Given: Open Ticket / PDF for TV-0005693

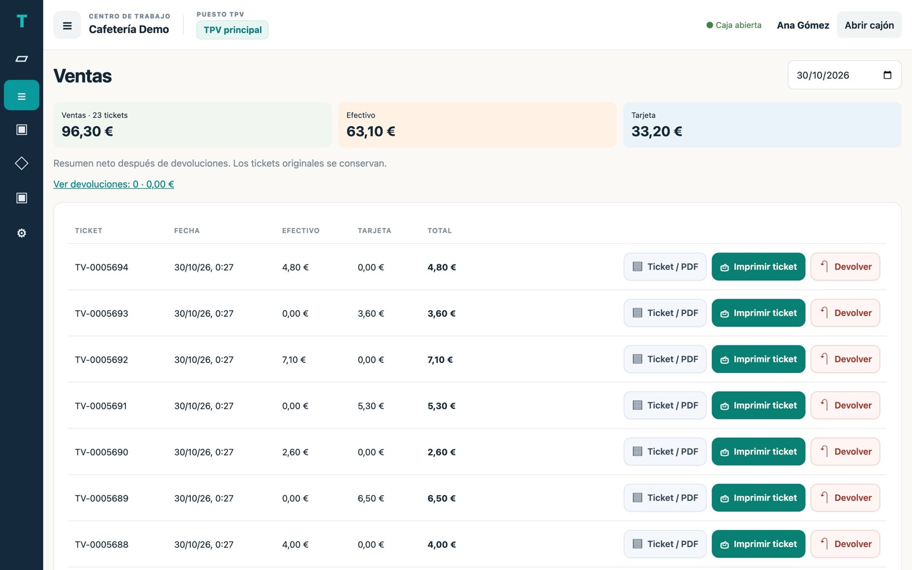Looking at the screenshot, I should click(x=665, y=313).
